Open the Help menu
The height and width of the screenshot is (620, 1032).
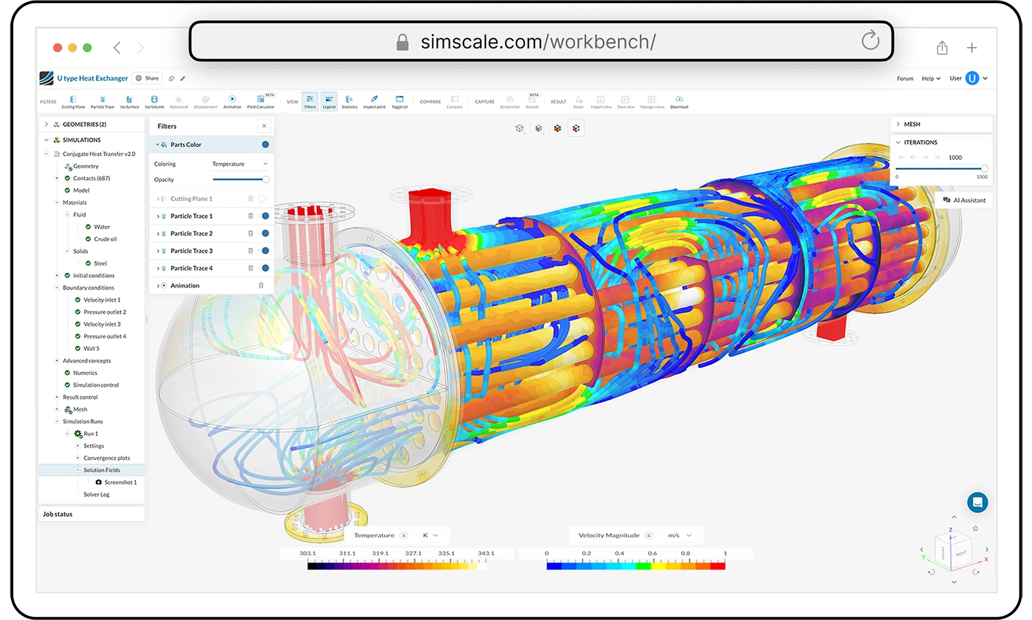(x=930, y=79)
